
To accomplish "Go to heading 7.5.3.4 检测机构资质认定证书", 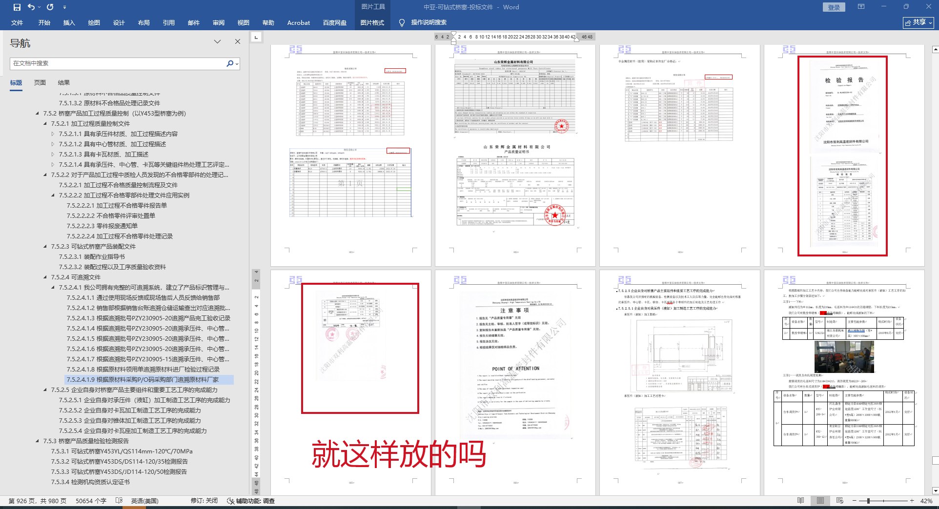I will 90,482.
